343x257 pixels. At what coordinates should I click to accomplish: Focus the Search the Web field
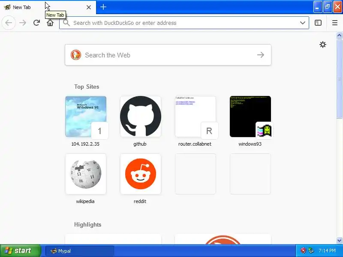[x=168, y=55]
